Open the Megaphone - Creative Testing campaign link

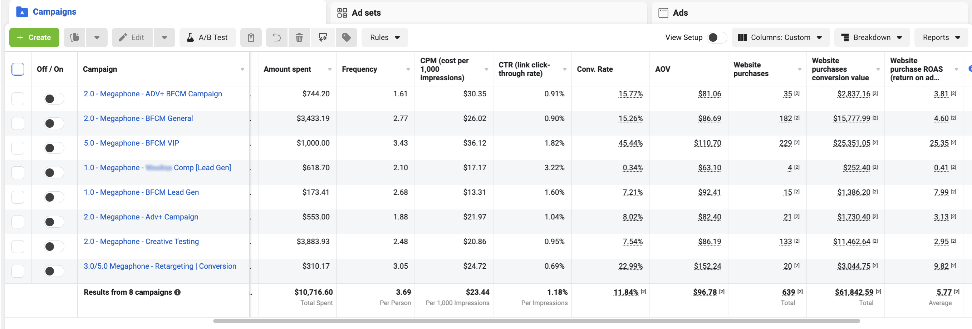[x=141, y=241]
